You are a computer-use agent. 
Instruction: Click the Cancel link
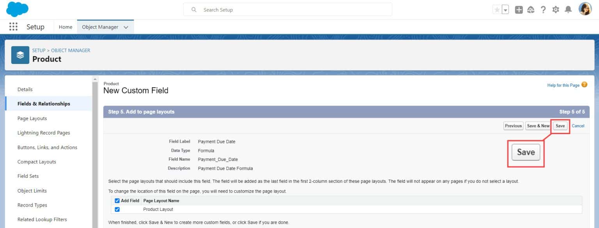(578, 126)
